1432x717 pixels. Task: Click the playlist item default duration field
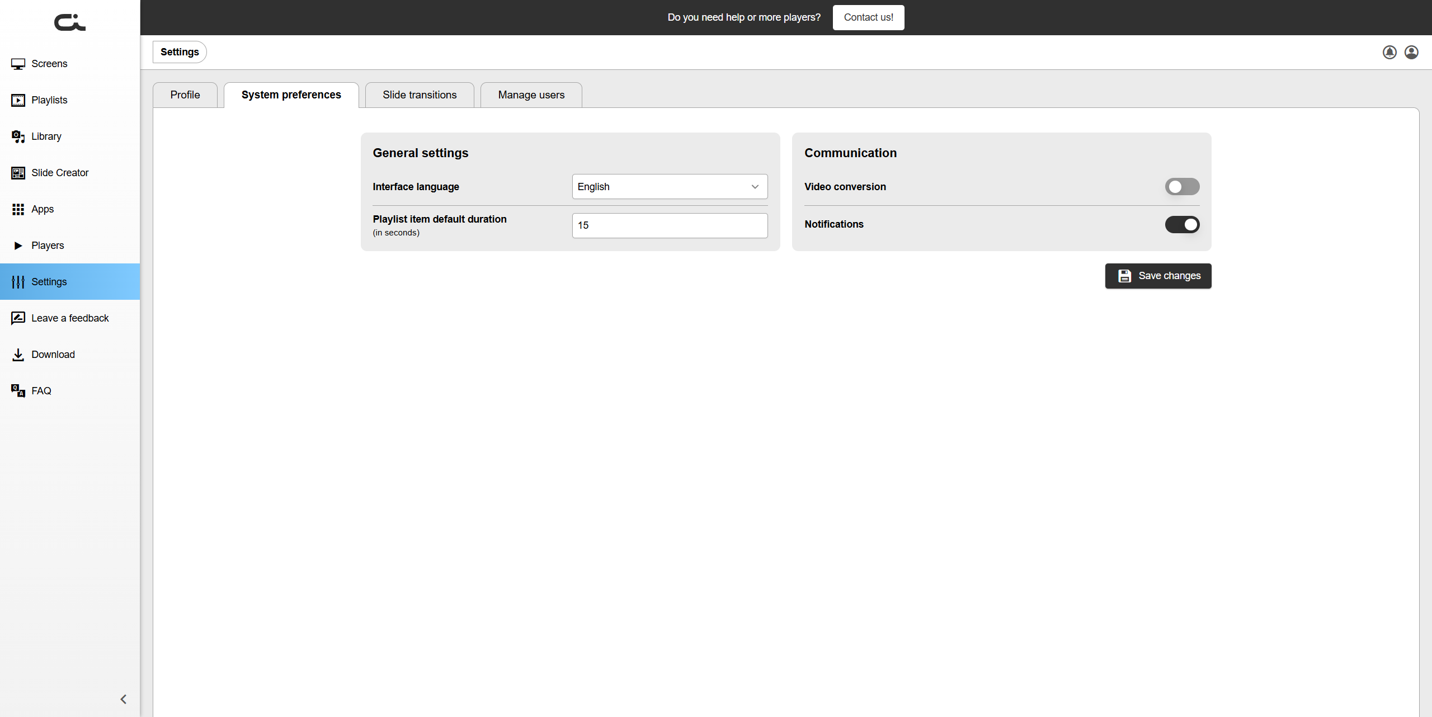coord(670,225)
